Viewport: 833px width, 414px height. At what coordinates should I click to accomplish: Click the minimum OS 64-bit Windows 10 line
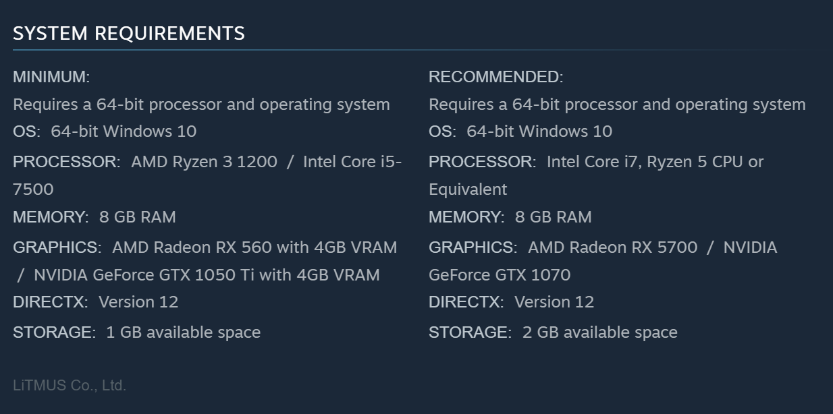tap(105, 131)
